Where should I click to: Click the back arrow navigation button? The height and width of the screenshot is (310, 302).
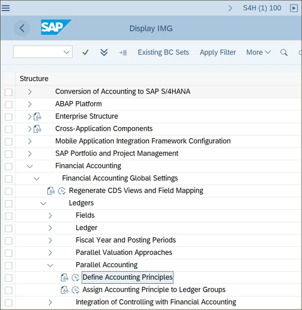point(22,28)
